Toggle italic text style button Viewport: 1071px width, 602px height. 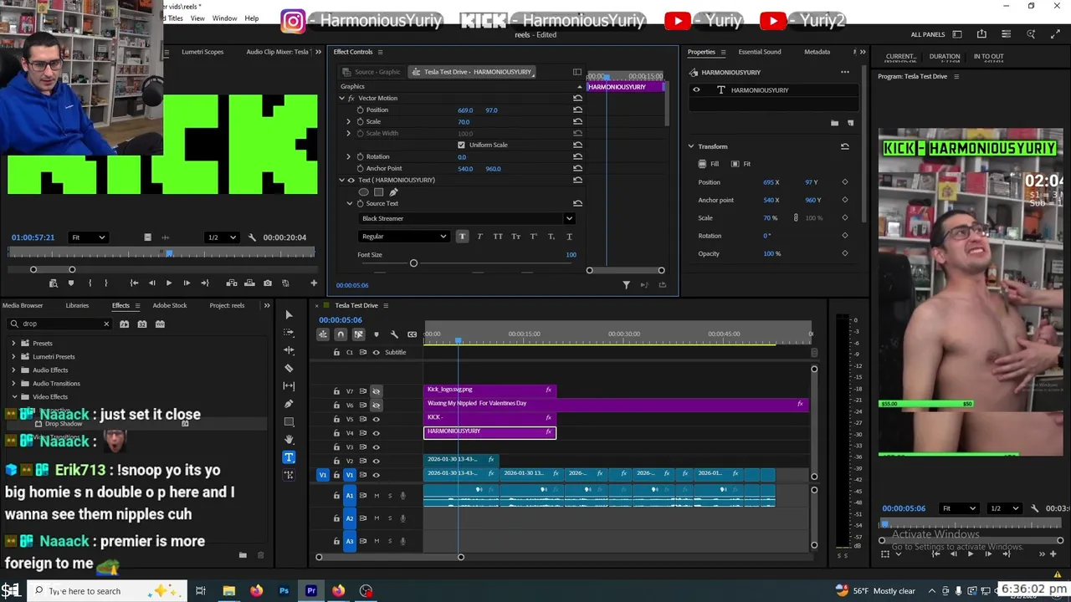coord(479,237)
